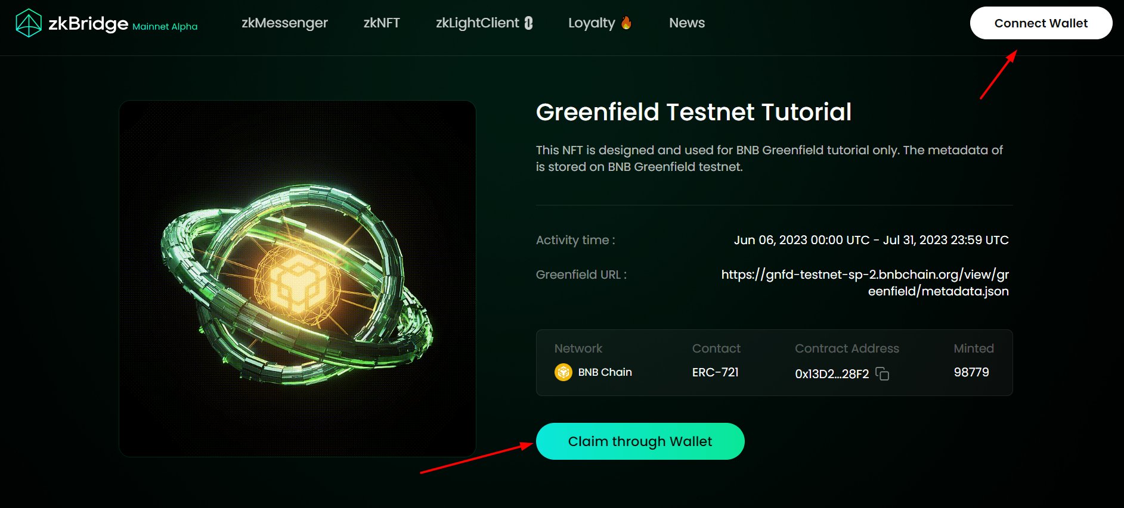
Task: Click the Contact column header
Action: [716, 348]
